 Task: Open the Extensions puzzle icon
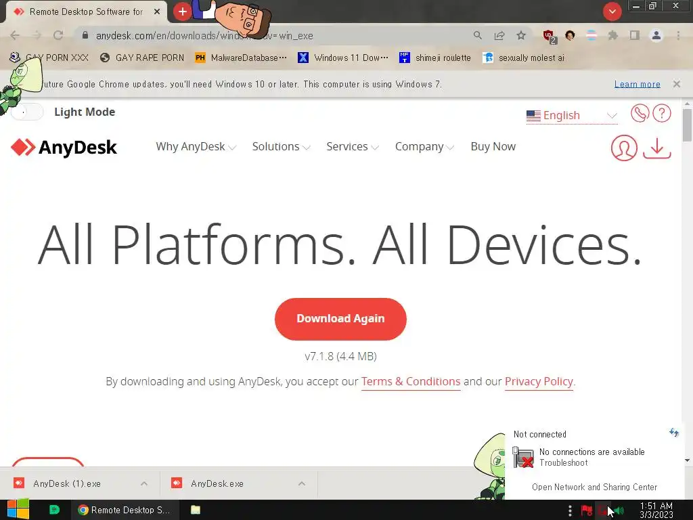tap(612, 35)
